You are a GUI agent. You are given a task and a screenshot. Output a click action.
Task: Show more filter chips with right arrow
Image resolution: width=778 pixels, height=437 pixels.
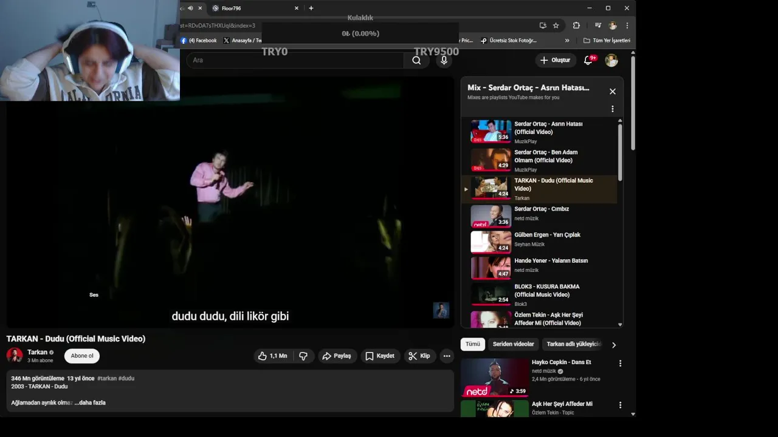614,345
